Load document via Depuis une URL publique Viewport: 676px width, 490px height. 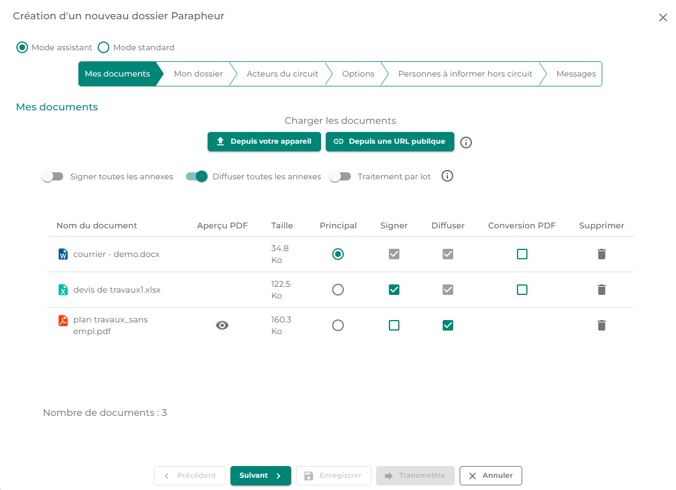(x=389, y=142)
